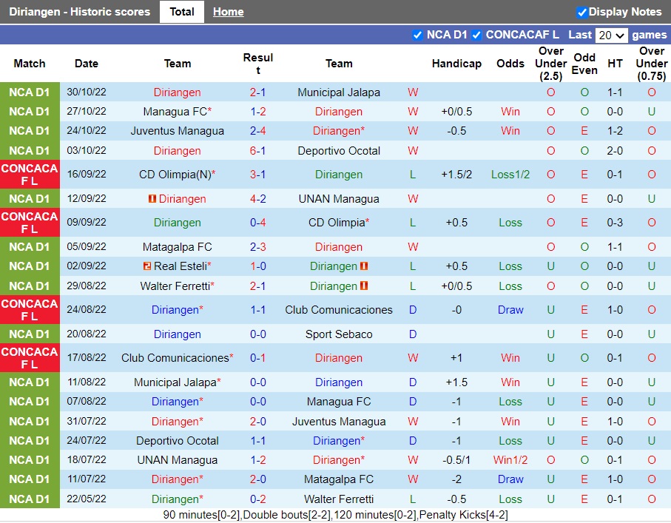The height and width of the screenshot is (523, 671).
Task: Click Club Comunicaciones on 24/08/22 row
Action: tap(339, 310)
